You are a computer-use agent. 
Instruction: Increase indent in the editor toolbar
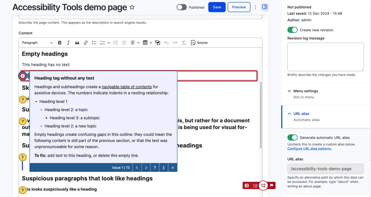[116, 43]
